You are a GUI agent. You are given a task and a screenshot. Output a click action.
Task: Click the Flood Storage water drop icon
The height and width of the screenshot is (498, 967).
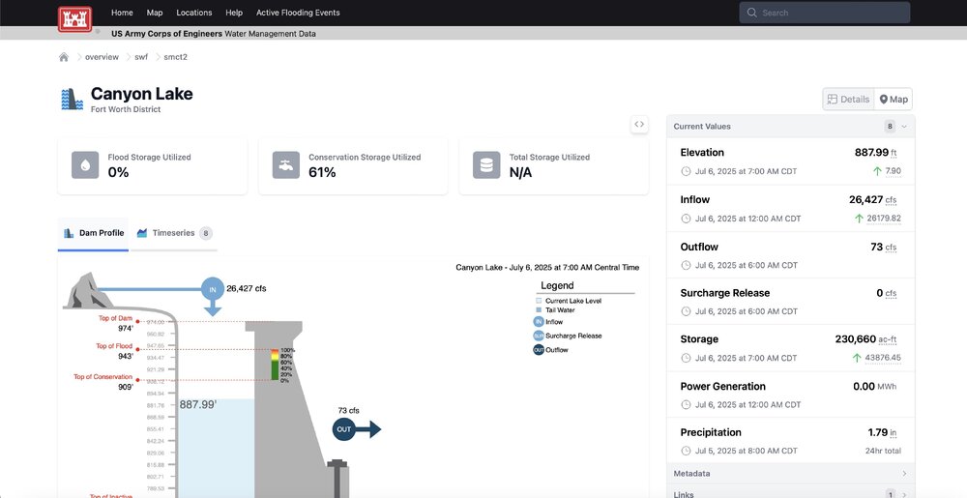coord(86,165)
